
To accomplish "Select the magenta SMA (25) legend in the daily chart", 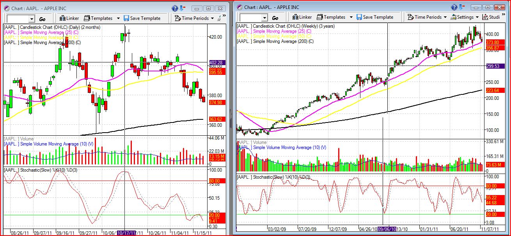I will pos(41,32).
